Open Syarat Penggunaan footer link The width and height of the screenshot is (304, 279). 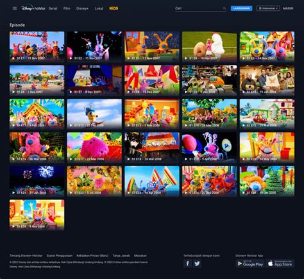pyautogui.click(x=60, y=255)
